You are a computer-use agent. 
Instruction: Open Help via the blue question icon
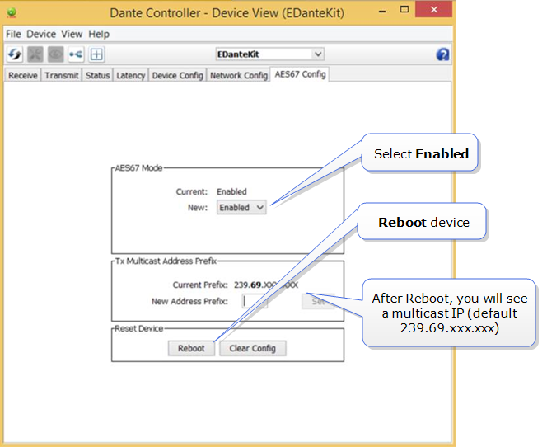tap(442, 54)
